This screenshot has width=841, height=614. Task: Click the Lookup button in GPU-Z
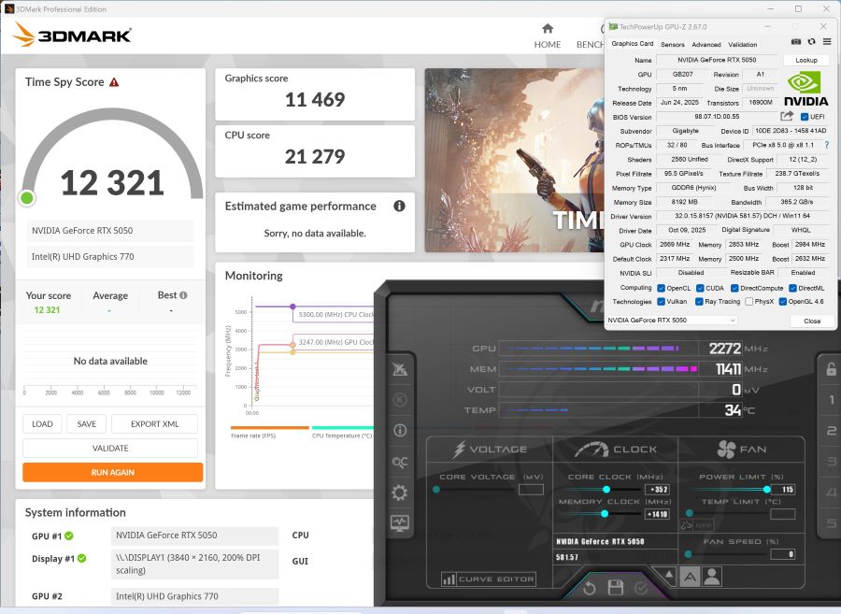pos(805,60)
